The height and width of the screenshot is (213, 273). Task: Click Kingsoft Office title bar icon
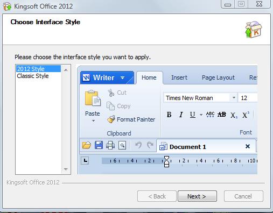8,6
